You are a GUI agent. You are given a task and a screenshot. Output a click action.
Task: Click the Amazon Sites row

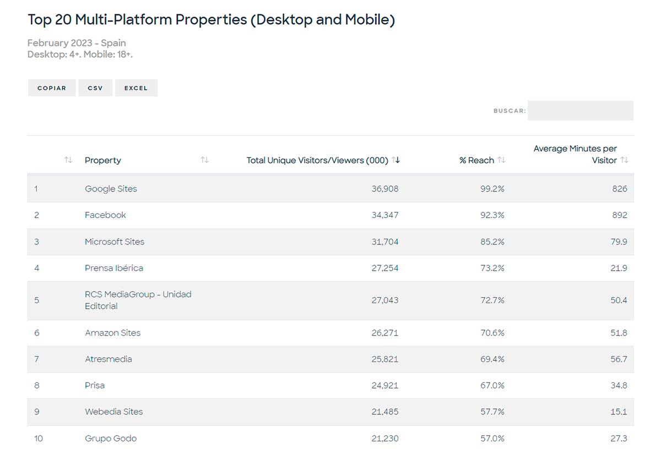pyautogui.click(x=112, y=333)
